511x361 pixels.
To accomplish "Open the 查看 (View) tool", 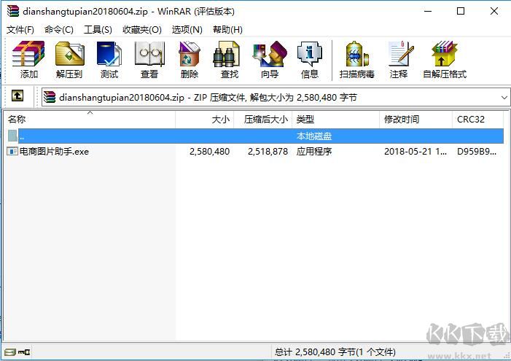I will point(149,60).
